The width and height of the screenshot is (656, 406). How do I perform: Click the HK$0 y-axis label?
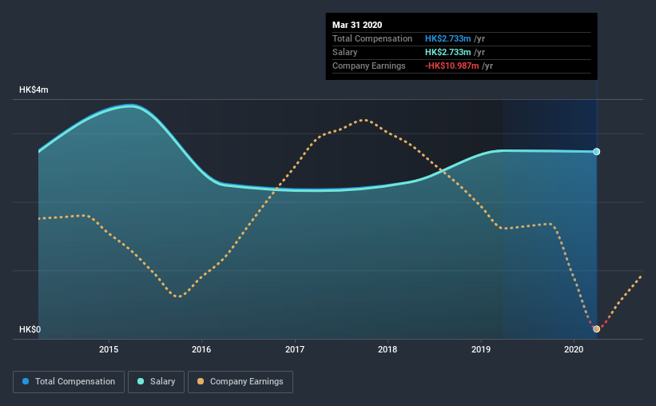point(30,329)
